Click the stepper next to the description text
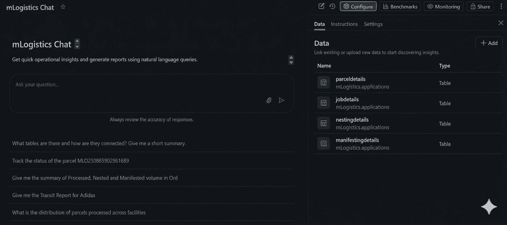 pyautogui.click(x=290, y=60)
